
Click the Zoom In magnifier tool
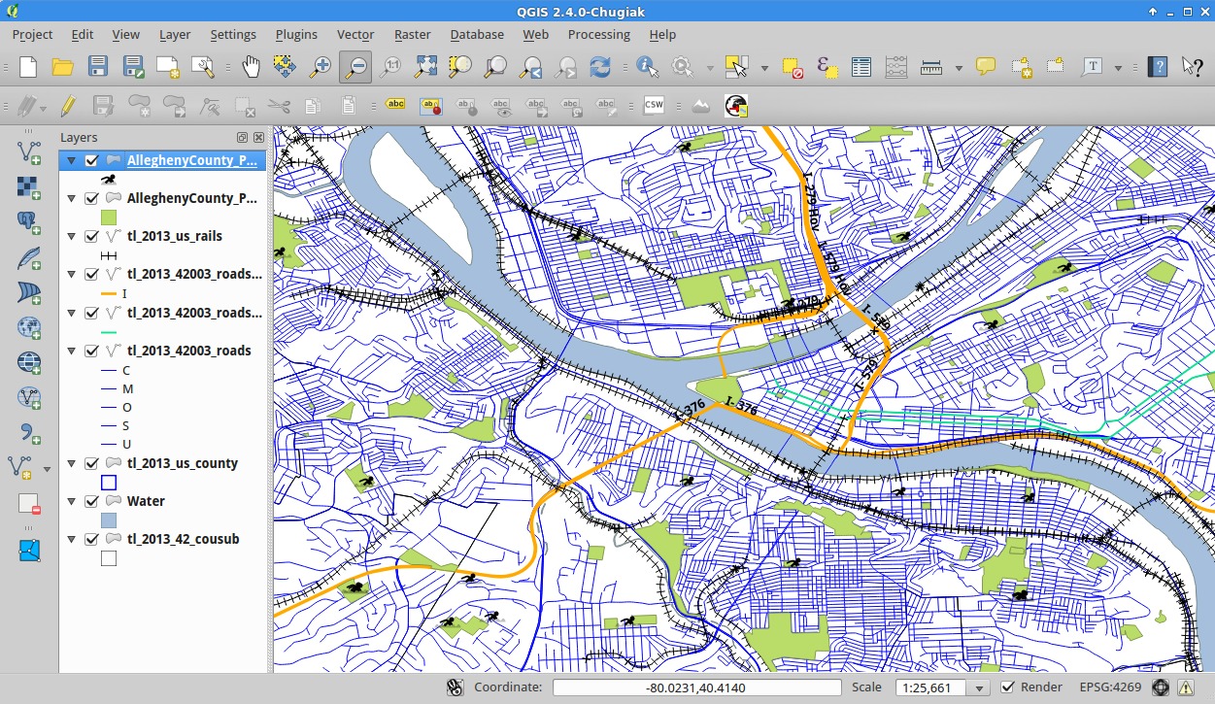click(x=320, y=67)
